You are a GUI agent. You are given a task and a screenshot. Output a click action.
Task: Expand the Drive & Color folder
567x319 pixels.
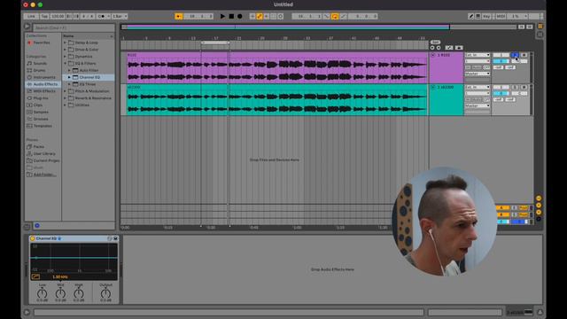tap(65, 50)
